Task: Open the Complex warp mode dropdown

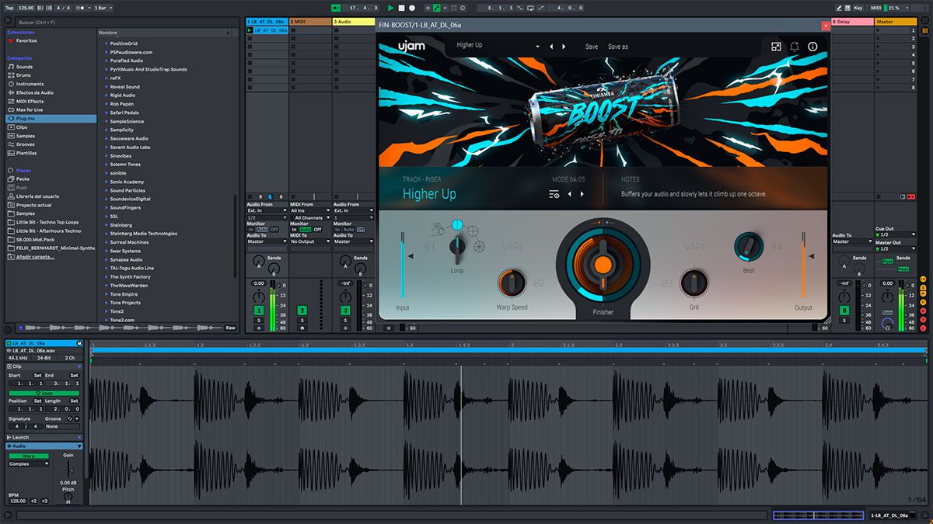Action: [29, 464]
